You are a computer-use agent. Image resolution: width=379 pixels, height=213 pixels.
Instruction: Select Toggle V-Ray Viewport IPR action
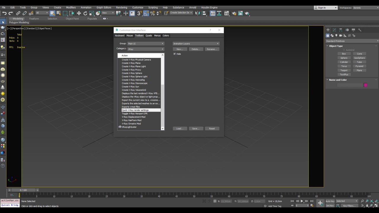(134, 114)
